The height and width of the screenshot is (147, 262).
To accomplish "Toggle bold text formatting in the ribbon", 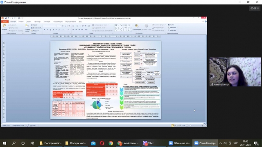I will [45, 30].
